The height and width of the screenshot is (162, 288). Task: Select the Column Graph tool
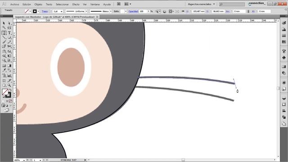click(x=9, y=76)
